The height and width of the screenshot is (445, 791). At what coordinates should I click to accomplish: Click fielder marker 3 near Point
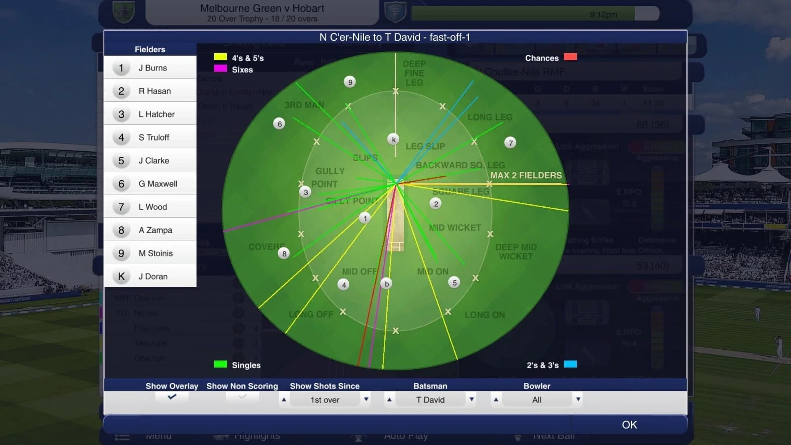[305, 192]
